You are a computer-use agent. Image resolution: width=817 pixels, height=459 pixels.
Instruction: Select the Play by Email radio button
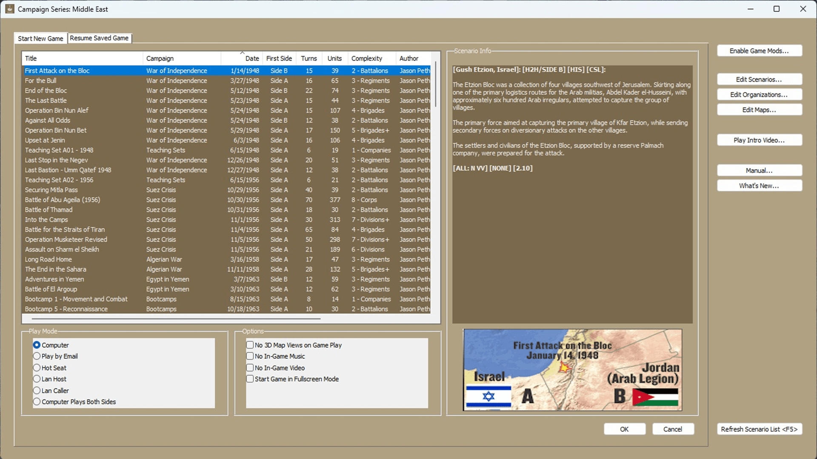[x=37, y=356]
